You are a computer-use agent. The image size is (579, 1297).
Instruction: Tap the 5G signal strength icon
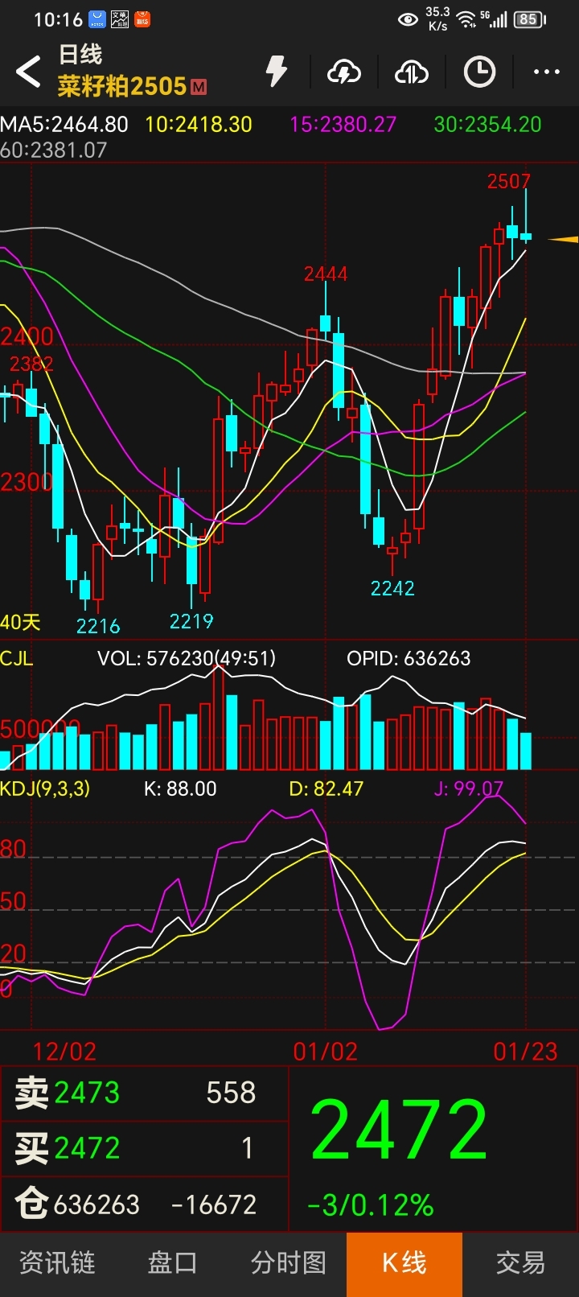click(x=495, y=19)
